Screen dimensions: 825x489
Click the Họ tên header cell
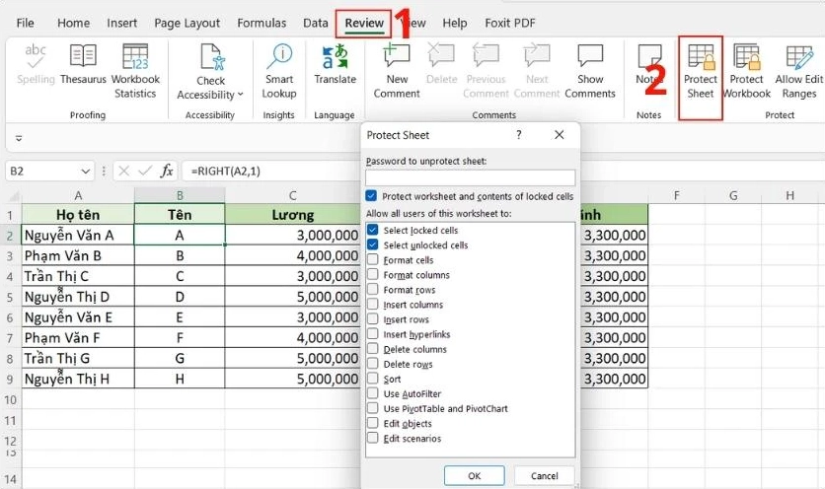pos(78,215)
